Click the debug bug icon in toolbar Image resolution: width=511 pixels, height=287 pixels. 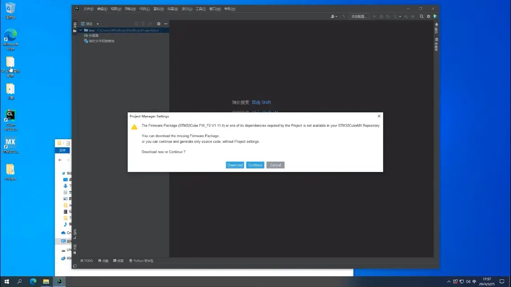coord(381,16)
